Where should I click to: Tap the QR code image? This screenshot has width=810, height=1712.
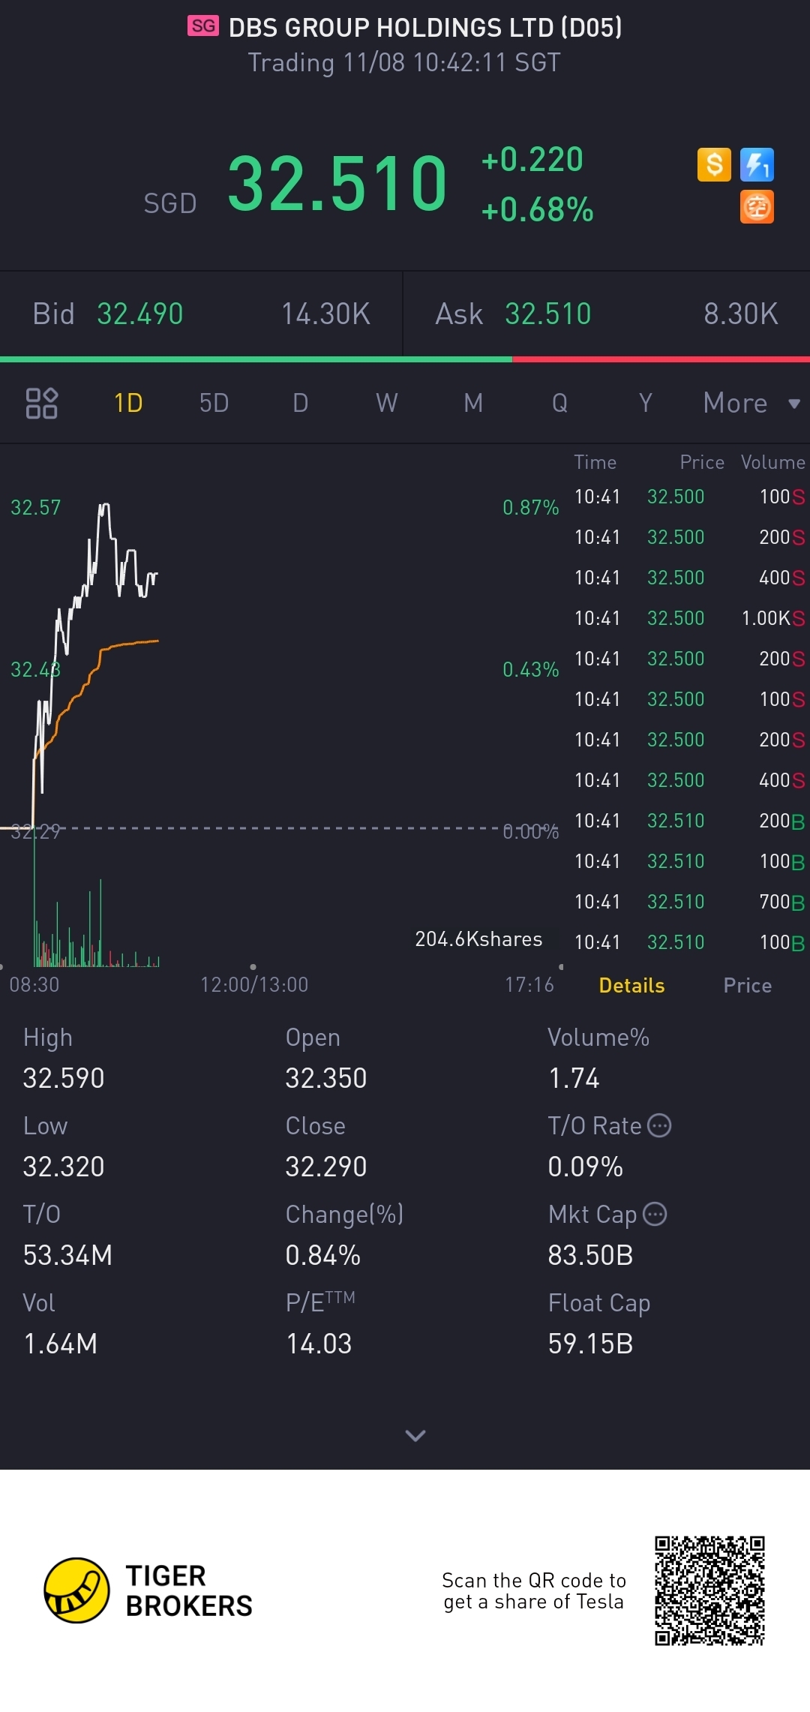(709, 1590)
